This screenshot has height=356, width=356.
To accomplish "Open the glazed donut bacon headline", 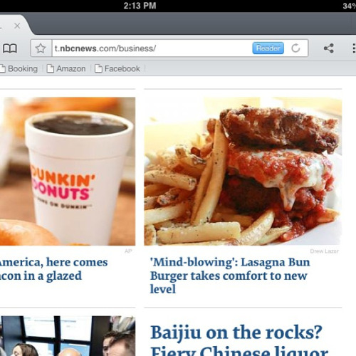I will pos(53,269).
